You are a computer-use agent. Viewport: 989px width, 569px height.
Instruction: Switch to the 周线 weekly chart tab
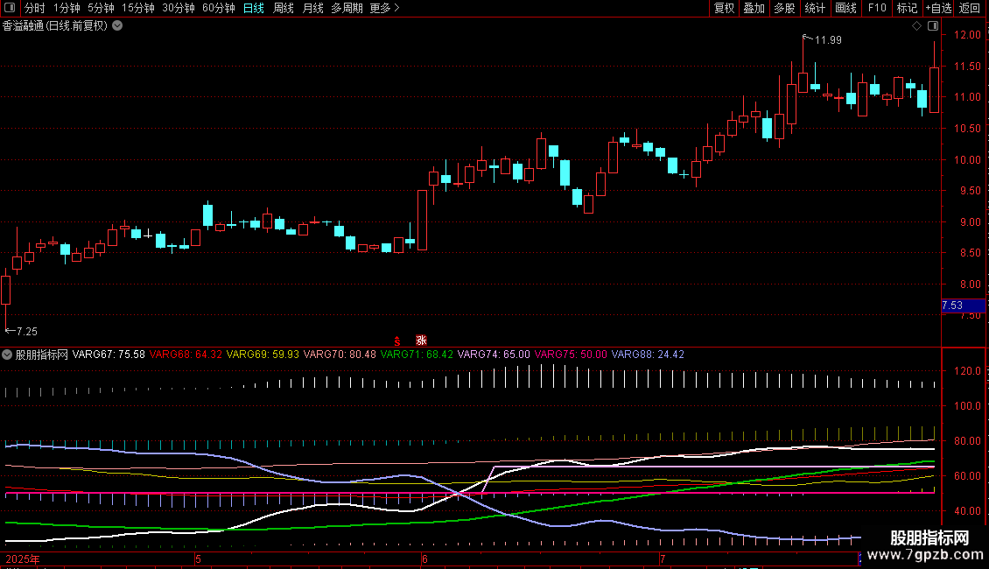pyautogui.click(x=284, y=8)
